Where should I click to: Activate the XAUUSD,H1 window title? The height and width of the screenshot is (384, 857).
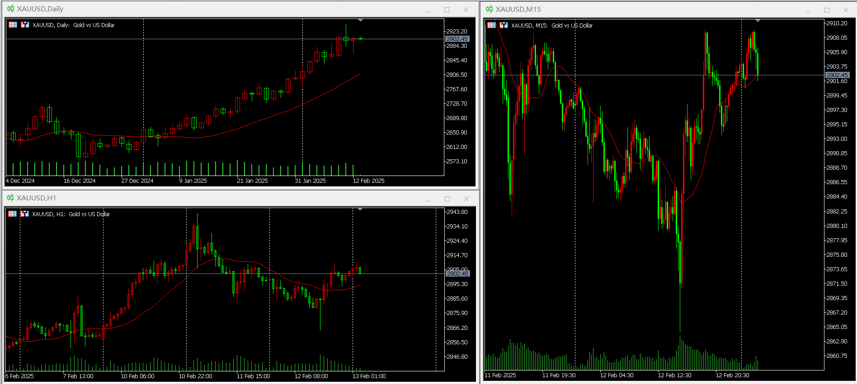[36, 198]
